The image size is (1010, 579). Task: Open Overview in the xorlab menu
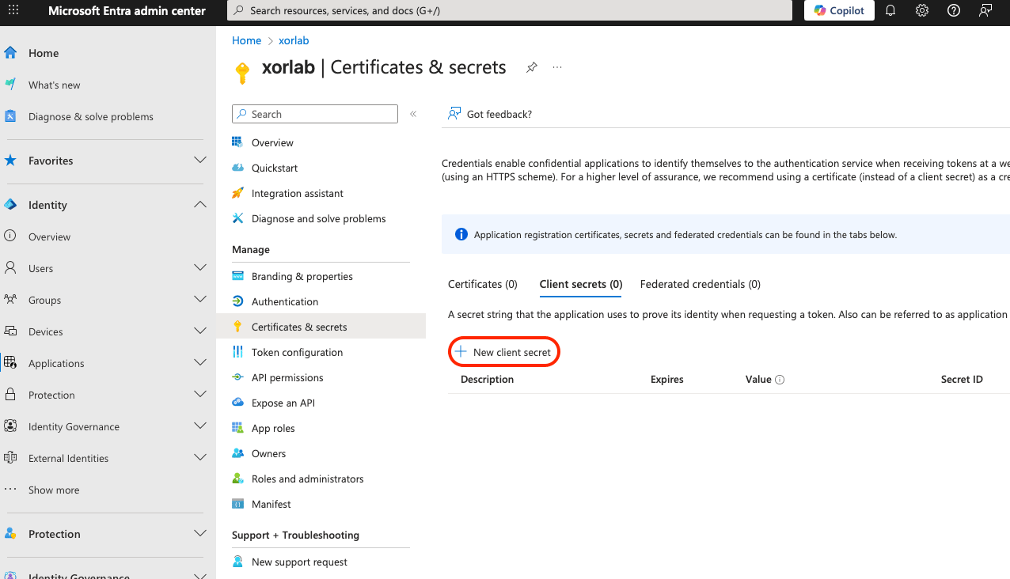272,142
